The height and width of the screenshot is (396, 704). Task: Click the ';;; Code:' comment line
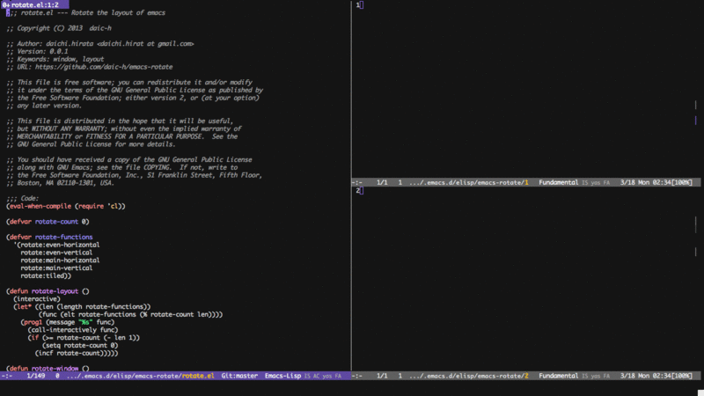(x=23, y=198)
